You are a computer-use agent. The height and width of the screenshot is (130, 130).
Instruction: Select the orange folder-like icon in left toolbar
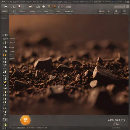[x=5, y=82]
